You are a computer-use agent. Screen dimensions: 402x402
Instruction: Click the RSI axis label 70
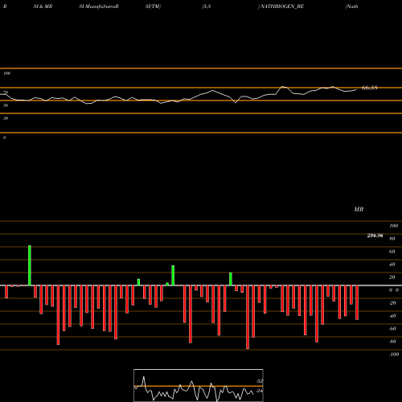[6, 92]
